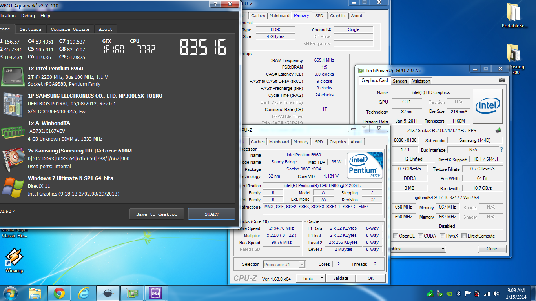Open Caches tab in the lower CPU-Z window
The image size is (536, 301).
[258, 142]
